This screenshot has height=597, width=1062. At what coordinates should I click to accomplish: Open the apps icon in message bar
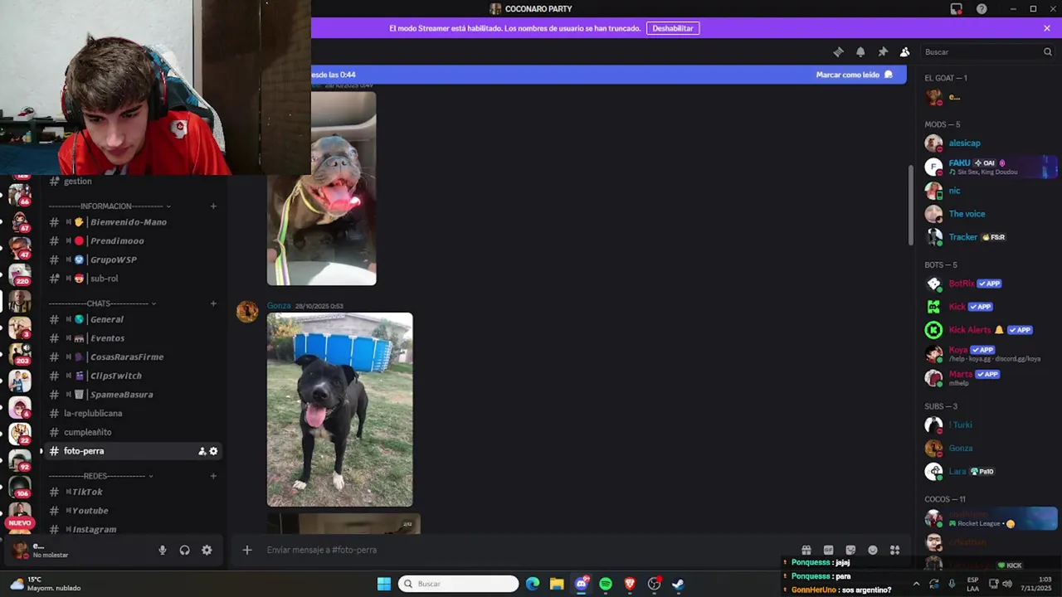click(x=894, y=550)
